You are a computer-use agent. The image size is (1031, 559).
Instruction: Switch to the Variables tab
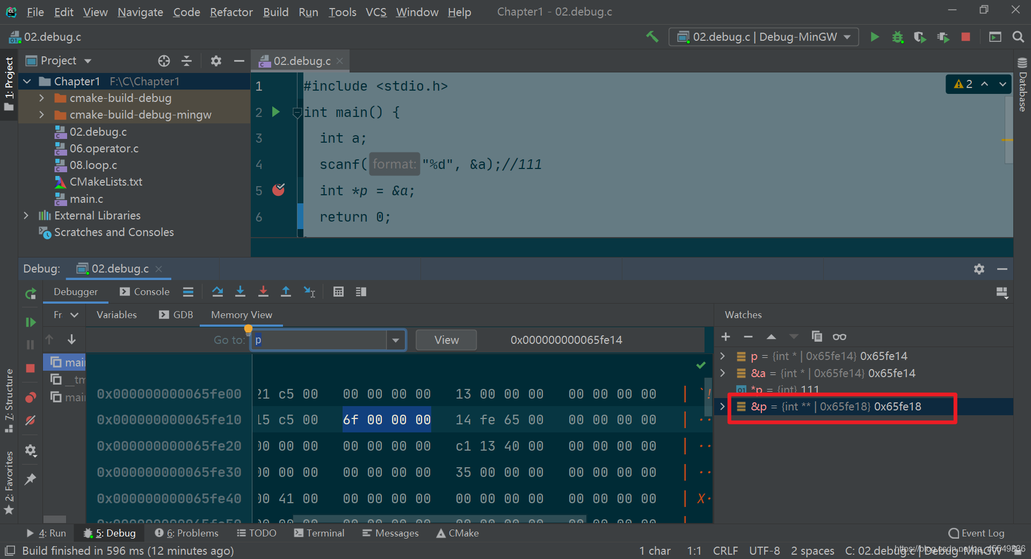117,315
